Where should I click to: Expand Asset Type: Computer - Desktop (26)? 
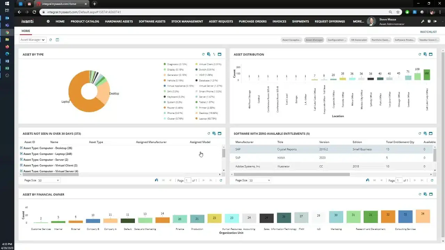[21, 148]
